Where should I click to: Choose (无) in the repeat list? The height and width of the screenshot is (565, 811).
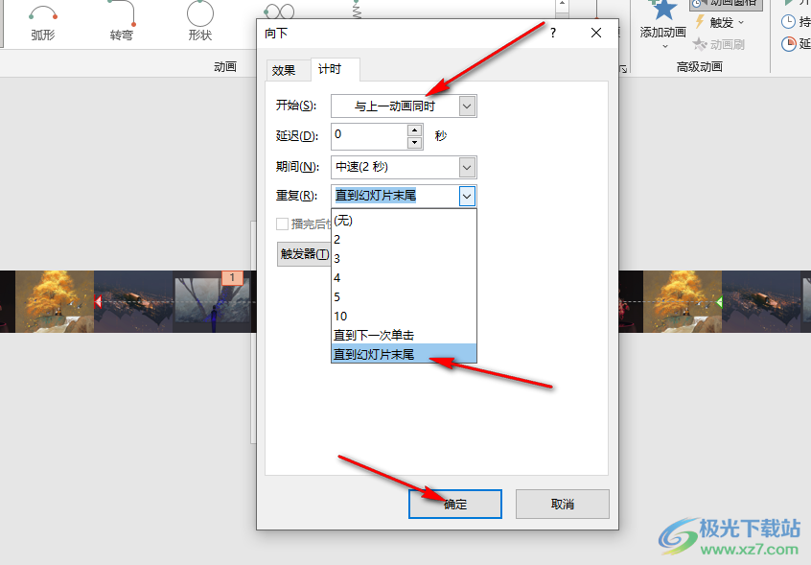(x=404, y=221)
